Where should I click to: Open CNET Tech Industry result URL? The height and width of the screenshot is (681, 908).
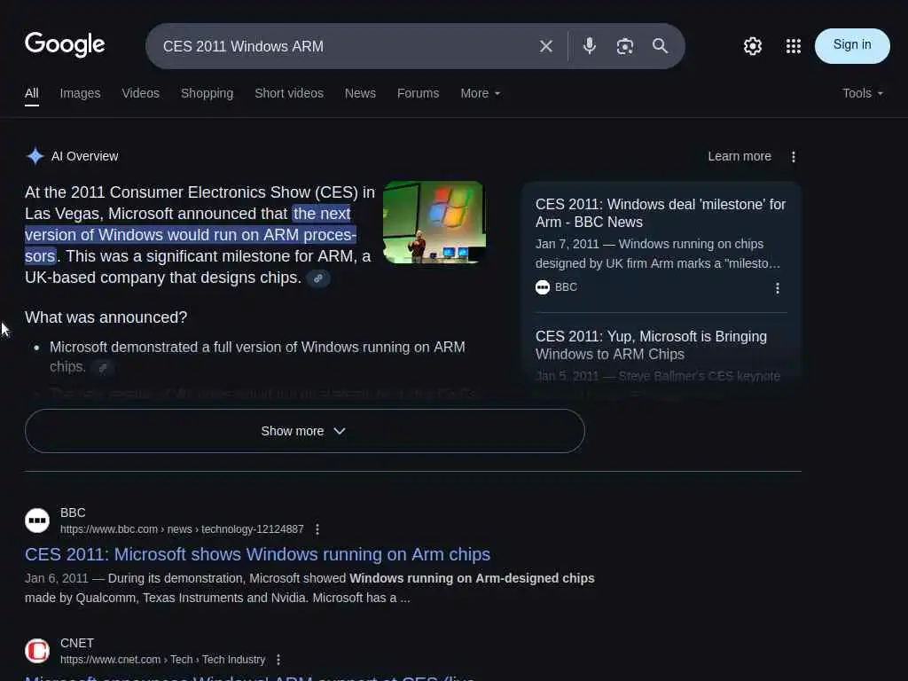163,660
